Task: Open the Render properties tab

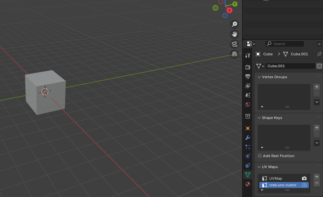Action: pos(248,67)
